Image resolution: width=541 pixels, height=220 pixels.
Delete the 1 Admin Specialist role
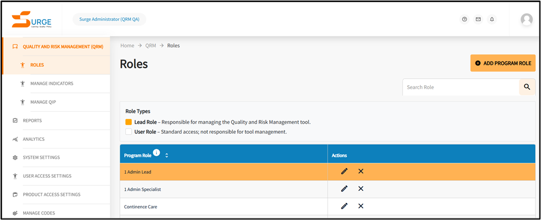point(361,189)
